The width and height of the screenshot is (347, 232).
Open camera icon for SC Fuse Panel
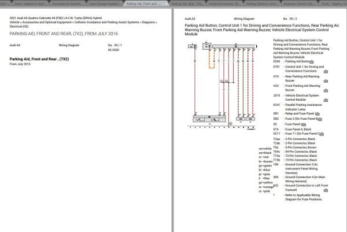[304, 124]
